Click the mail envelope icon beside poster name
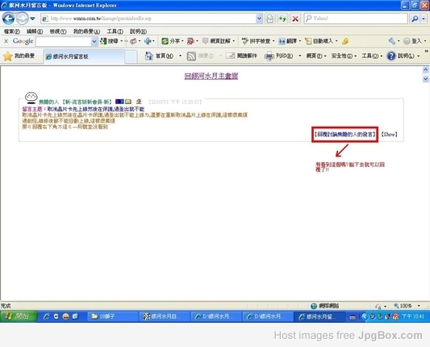This screenshot has width=430, height=347. (128, 102)
